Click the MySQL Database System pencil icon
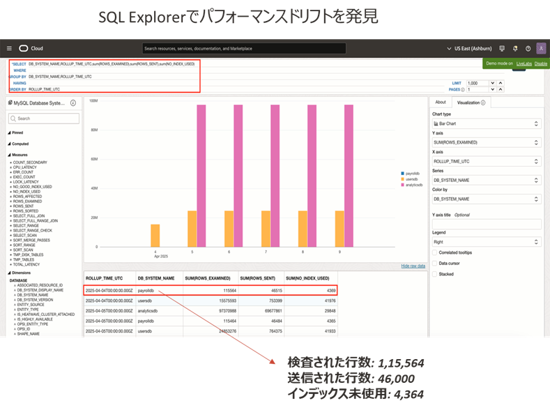 click(x=10, y=102)
